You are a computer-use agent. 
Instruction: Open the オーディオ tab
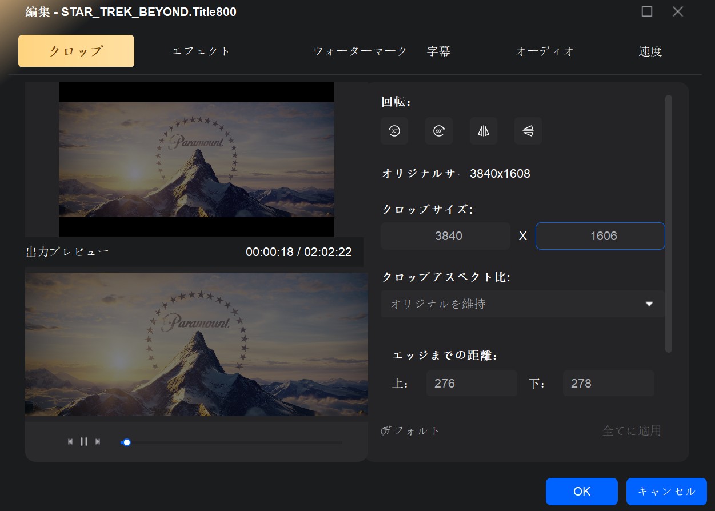(545, 51)
